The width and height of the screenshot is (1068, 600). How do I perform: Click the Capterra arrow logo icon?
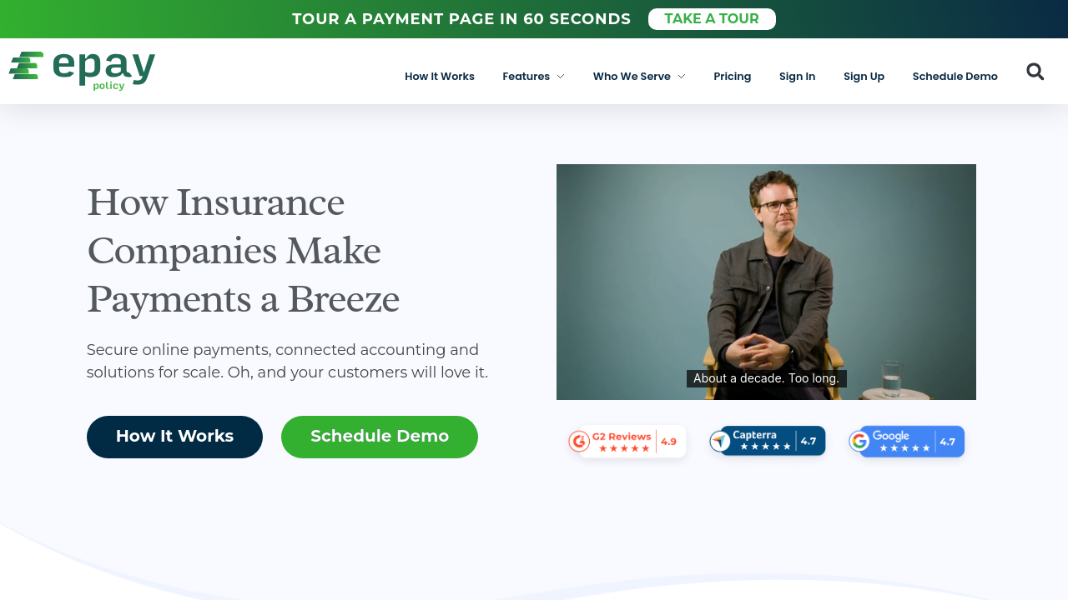(720, 441)
